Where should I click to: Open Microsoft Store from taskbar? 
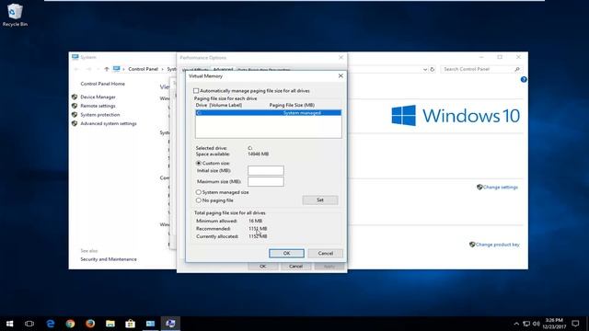point(131,324)
